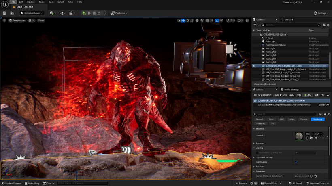The height and width of the screenshot is (186, 332).
Task: Open the Add content cube dropdown
Action: pos(53,13)
